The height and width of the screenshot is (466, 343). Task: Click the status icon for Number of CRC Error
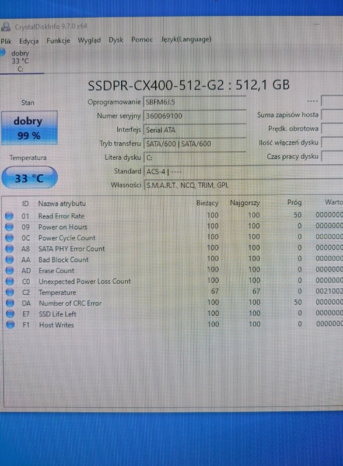coord(10,303)
